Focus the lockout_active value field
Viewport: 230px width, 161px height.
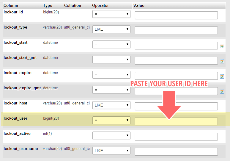tap(176, 137)
